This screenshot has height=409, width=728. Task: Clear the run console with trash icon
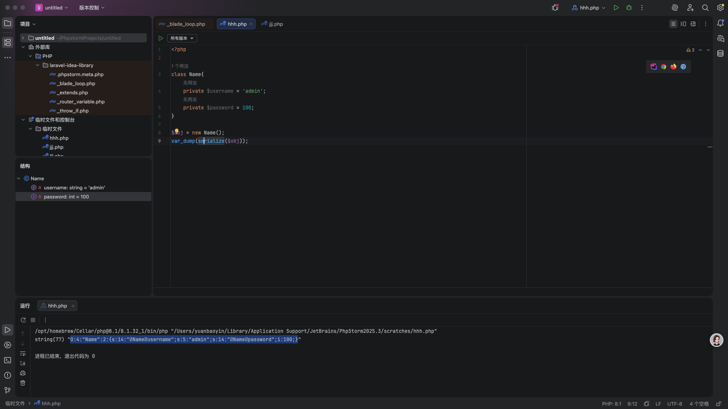tap(23, 383)
